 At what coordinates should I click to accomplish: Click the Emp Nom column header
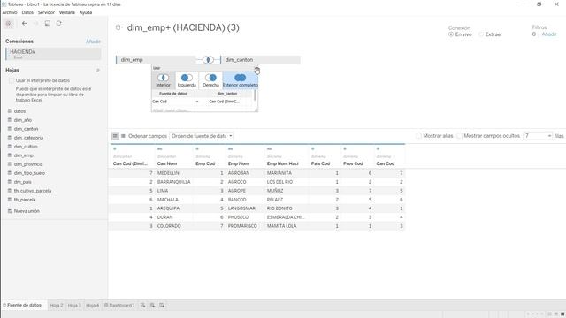click(239, 163)
